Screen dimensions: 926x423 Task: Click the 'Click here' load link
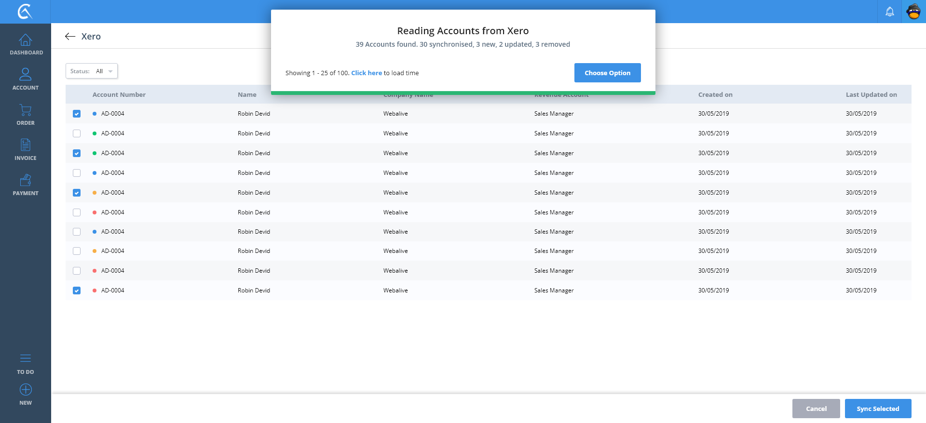tap(366, 73)
